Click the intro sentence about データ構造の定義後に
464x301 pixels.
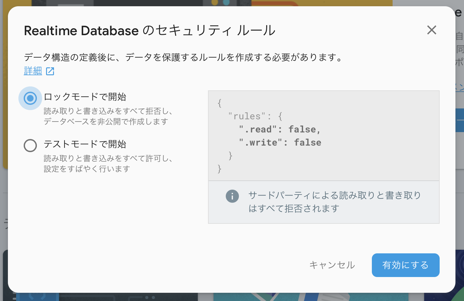click(184, 57)
